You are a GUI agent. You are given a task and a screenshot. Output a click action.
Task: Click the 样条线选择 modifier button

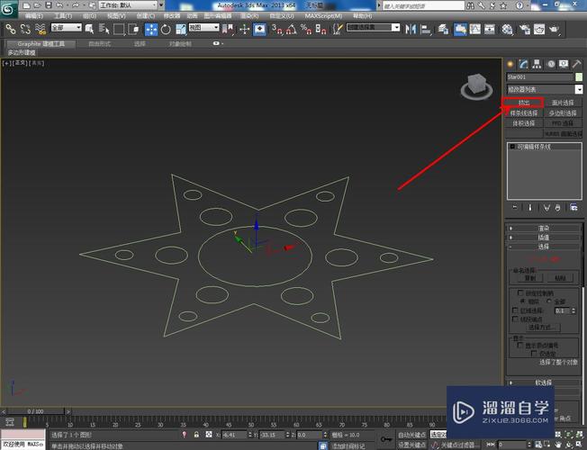[x=524, y=112]
